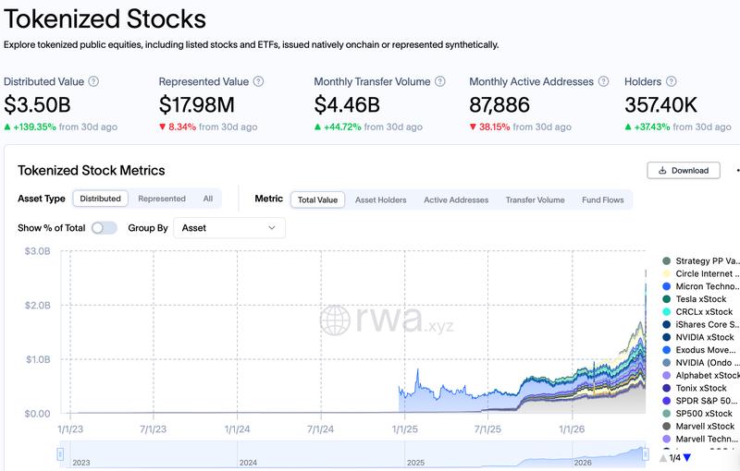740x471 pixels.
Task: Open Monthly Active Addresses help icon
Action: point(604,81)
